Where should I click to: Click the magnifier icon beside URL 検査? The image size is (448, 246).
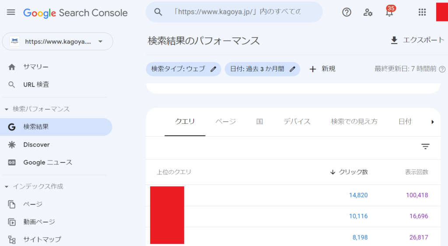click(x=11, y=85)
